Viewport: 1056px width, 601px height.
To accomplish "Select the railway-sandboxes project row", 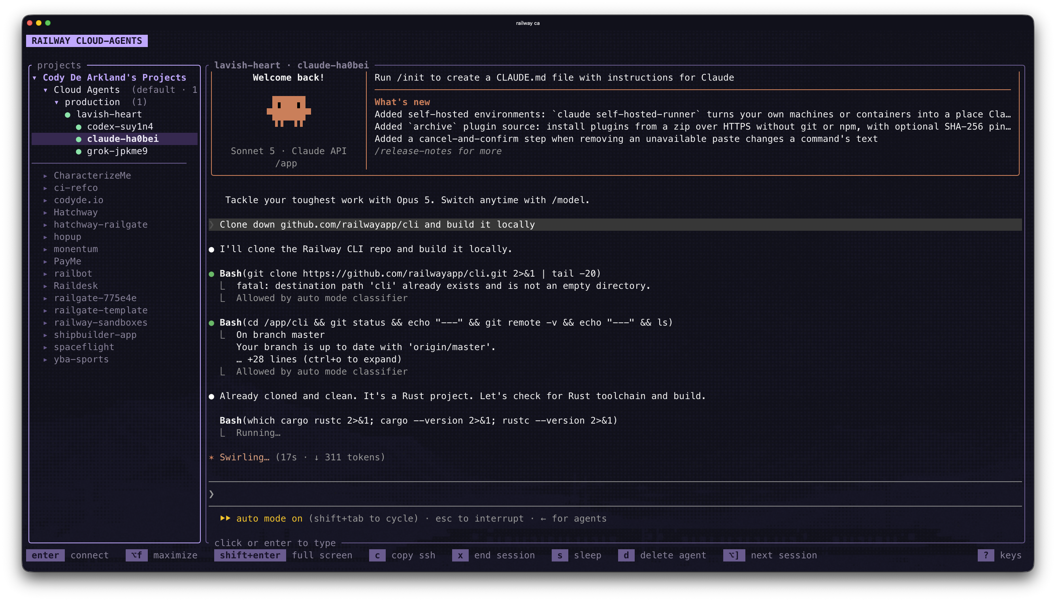I will tap(114, 323).
